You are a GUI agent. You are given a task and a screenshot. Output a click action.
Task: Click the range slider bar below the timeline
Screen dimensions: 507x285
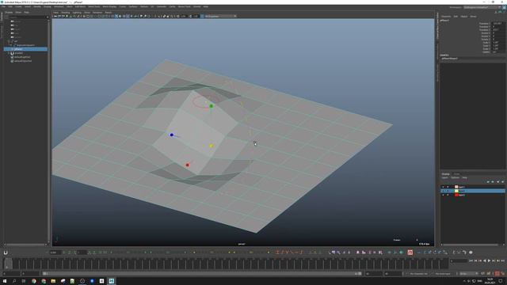[202, 274]
